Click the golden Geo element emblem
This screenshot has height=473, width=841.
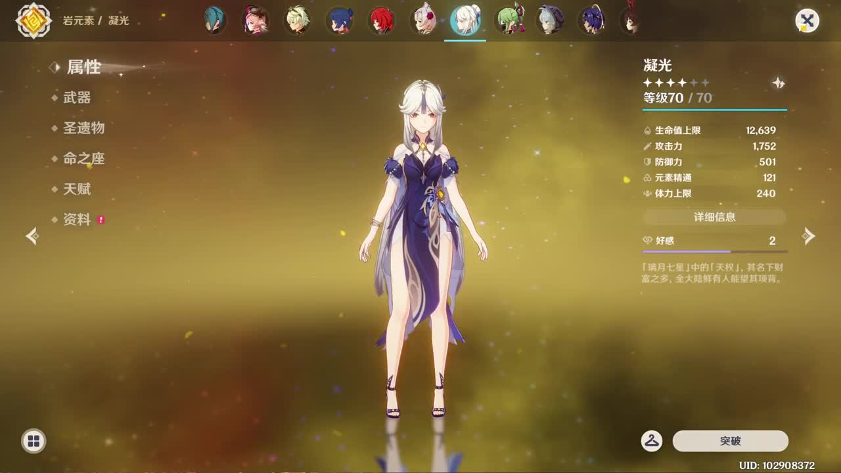point(34,20)
